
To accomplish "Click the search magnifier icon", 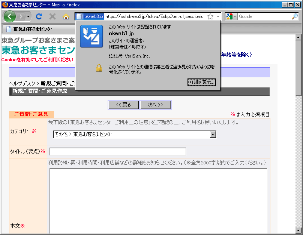I will tap(294, 16).
